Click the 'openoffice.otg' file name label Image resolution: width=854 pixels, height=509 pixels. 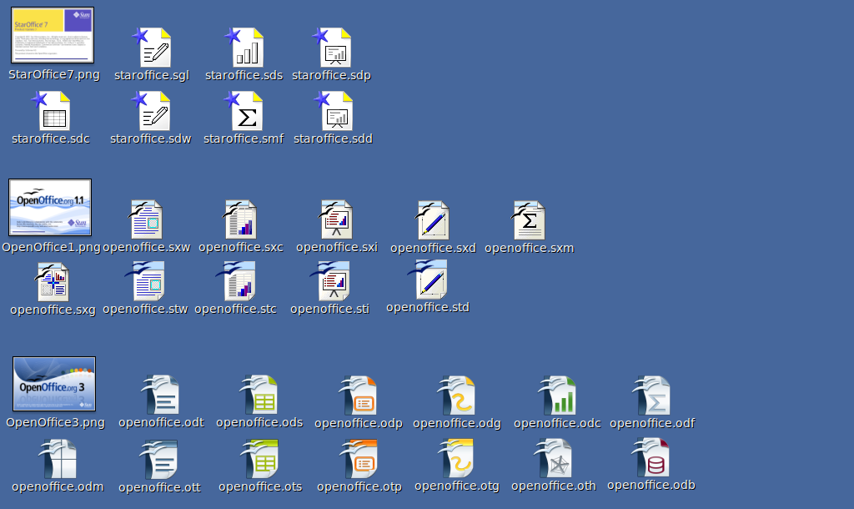pyautogui.click(x=457, y=486)
